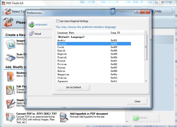Select Danish in the language list

(94, 50)
